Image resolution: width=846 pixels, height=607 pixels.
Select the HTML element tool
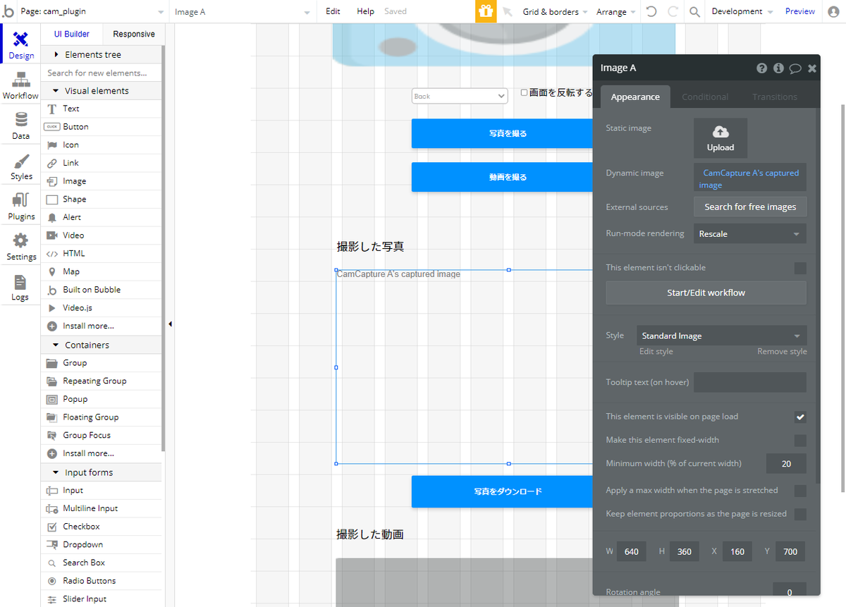102,254
